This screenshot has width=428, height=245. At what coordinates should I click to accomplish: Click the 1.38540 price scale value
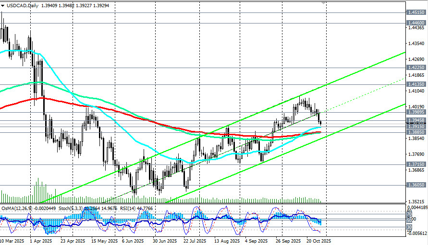(x=416, y=139)
